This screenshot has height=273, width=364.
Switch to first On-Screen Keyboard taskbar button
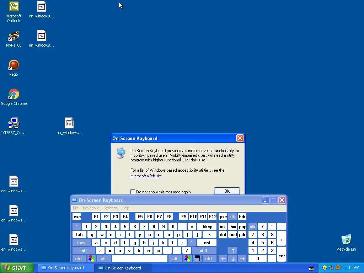click(x=66, y=268)
